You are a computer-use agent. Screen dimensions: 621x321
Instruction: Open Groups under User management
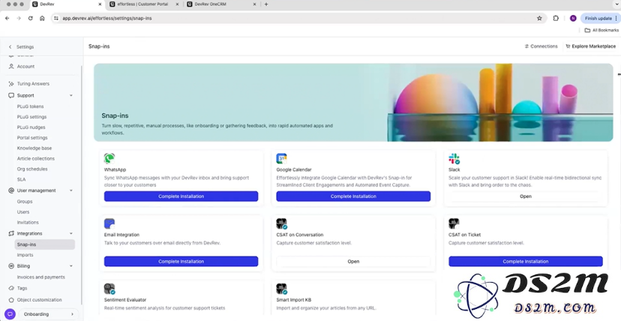[x=25, y=202]
